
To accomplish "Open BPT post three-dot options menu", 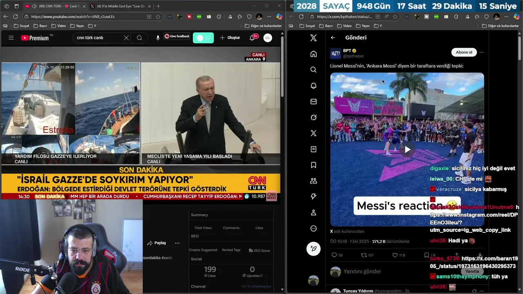I will click(x=482, y=52).
